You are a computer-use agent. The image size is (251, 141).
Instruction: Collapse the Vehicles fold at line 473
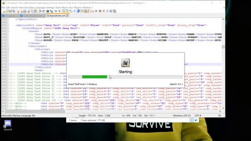9,49
